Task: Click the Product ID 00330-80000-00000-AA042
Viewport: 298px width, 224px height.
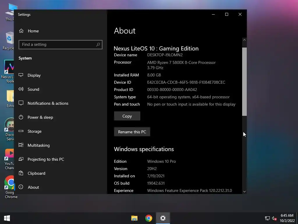Action: tap(172, 90)
